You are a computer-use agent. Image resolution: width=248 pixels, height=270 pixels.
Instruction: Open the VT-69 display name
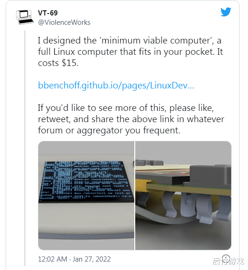point(48,13)
